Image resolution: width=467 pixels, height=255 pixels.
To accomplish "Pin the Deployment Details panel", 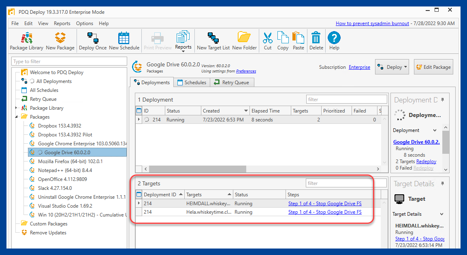I will point(443,100).
